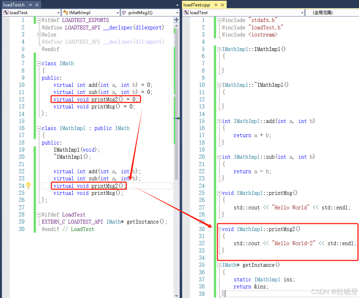Collapse the #ifdef LOADTEST_EXPORTS region

(39, 20)
